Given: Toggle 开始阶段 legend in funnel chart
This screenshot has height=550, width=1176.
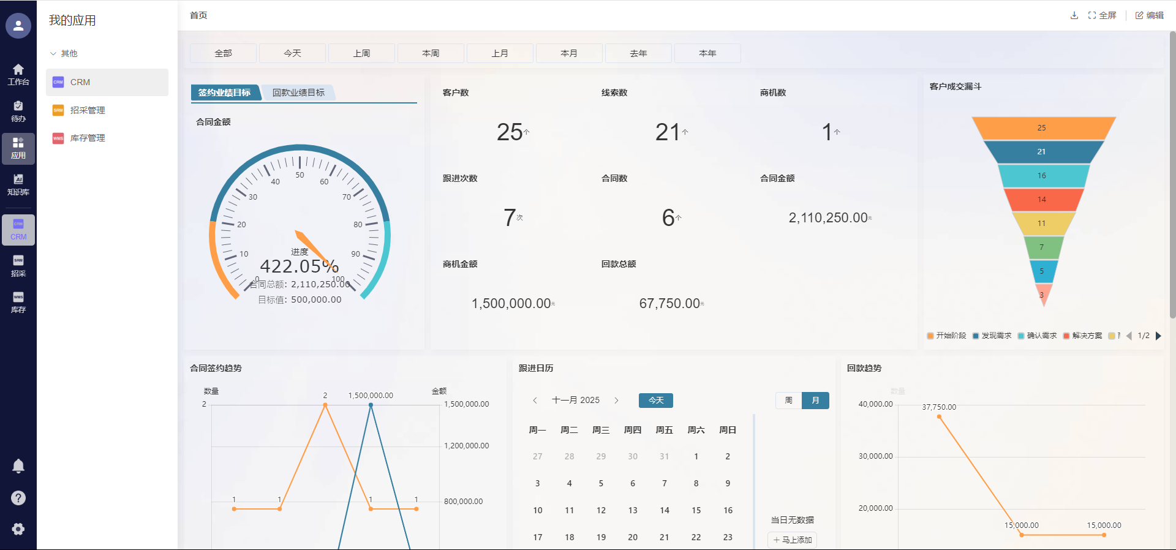Looking at the screenshot, I should pos(946,336).
